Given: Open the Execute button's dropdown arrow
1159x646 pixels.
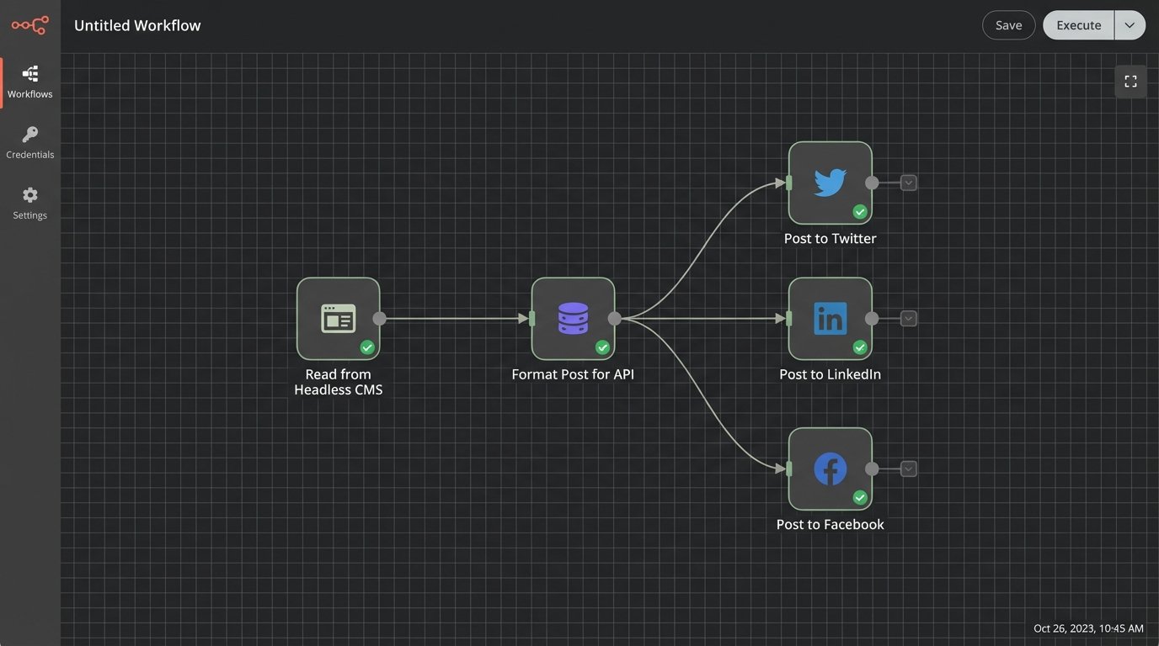Looking at the screenshot, I should pos(1130,24).
